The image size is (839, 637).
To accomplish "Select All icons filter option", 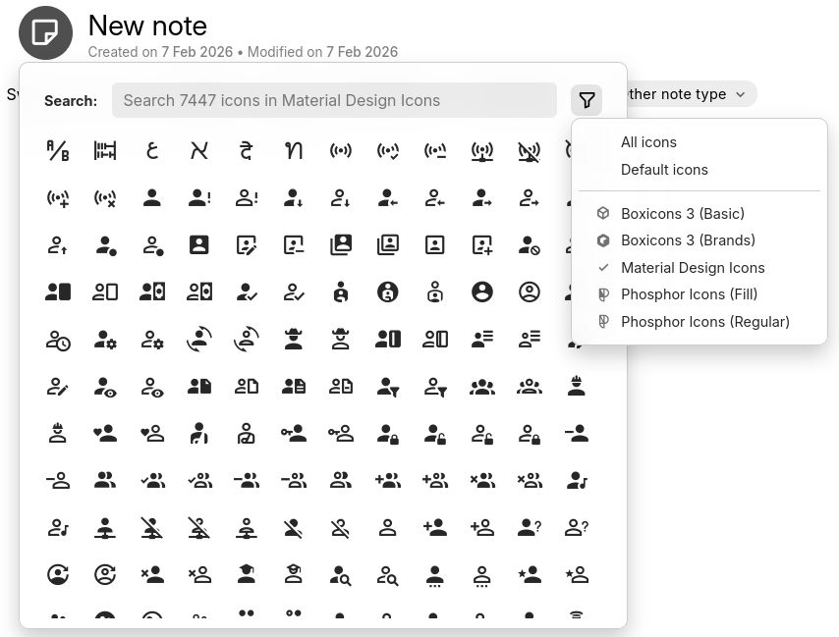I will (x=648, y=142).
